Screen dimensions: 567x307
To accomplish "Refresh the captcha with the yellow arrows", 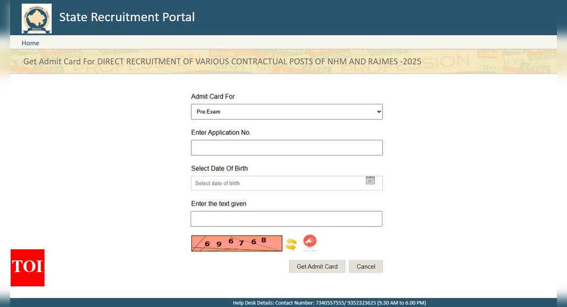I will [291, 244].
